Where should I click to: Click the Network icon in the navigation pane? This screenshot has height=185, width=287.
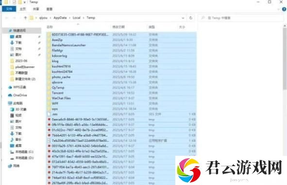[x=10, y=166]
